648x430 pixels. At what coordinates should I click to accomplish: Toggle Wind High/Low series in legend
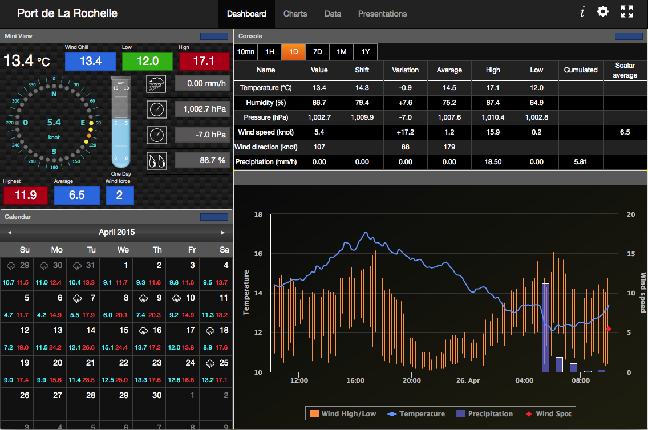coord(342,414)
